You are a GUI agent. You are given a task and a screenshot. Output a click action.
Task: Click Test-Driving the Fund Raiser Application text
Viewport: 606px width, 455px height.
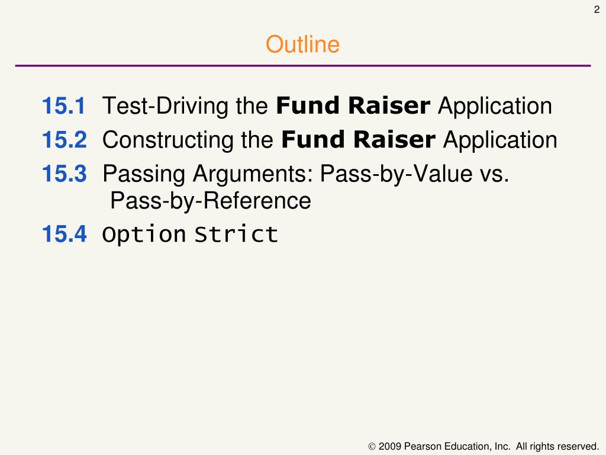pos(327,106)
